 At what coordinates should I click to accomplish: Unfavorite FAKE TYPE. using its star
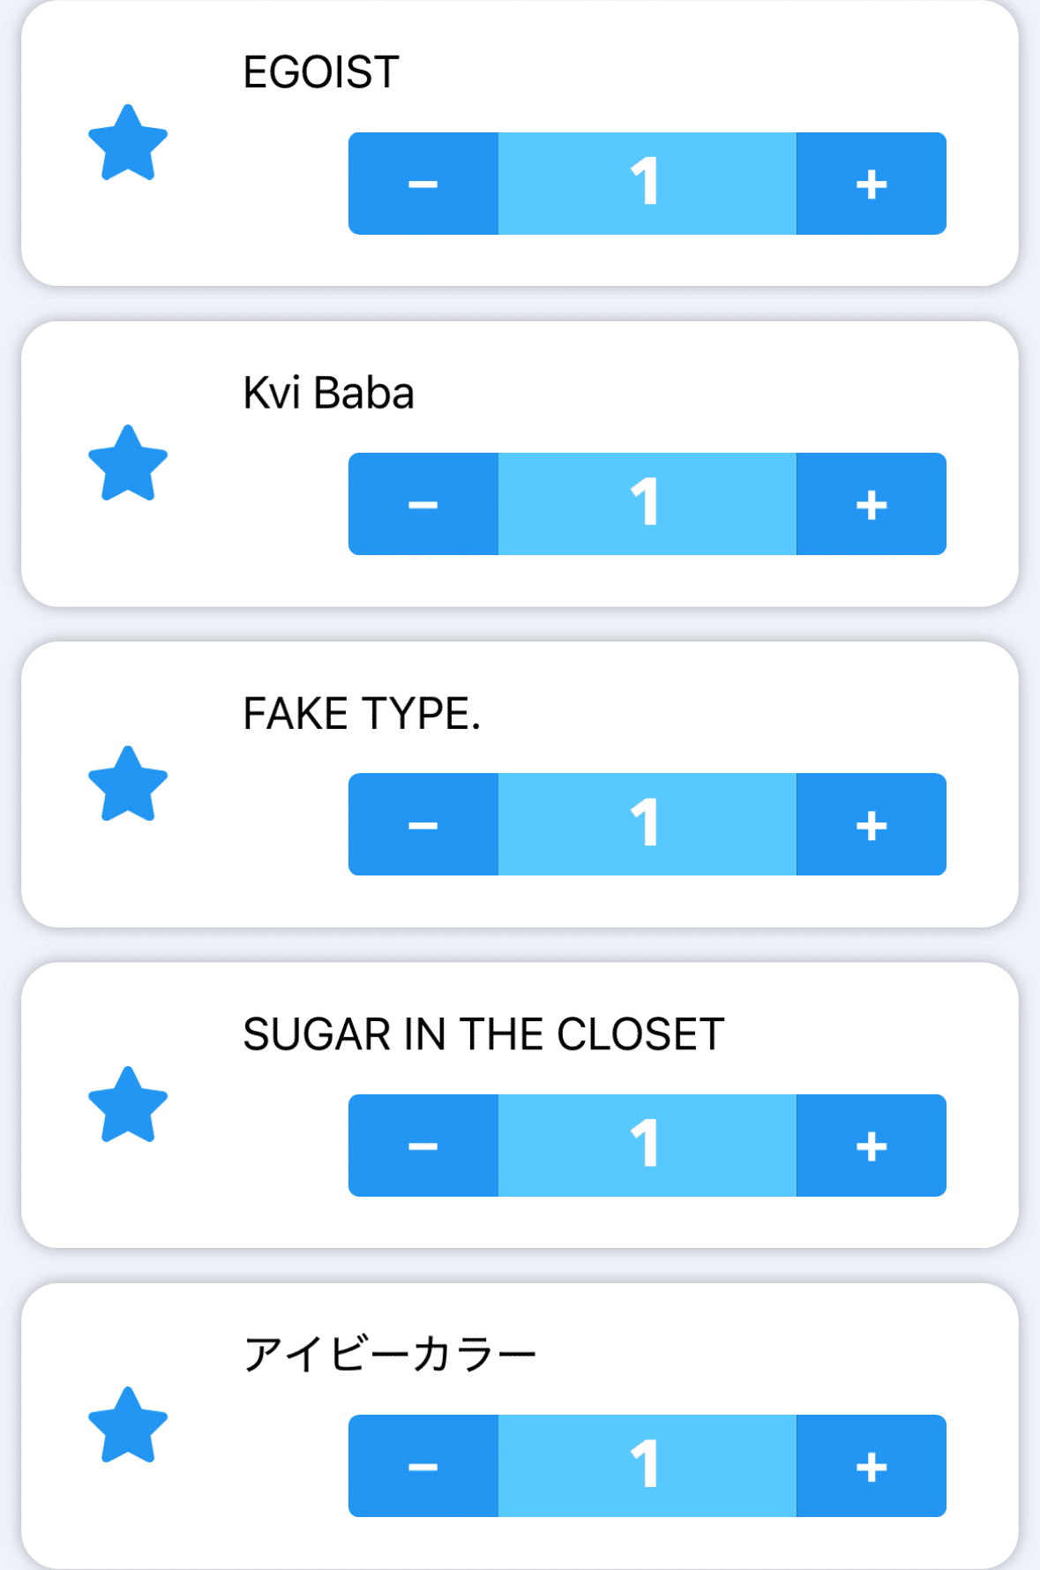click(128, 785)
